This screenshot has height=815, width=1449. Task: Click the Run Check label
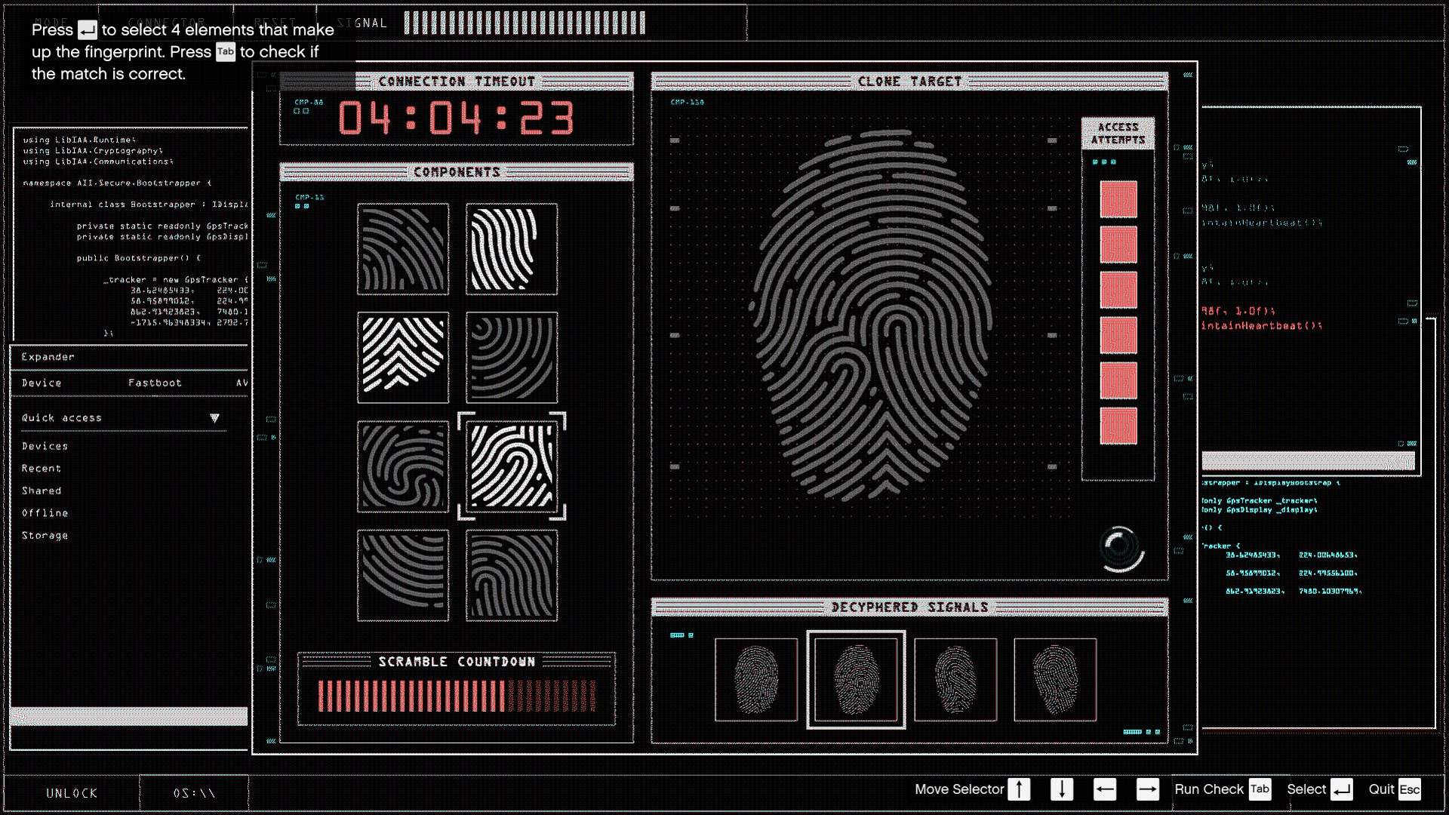tap(1209, 789)
